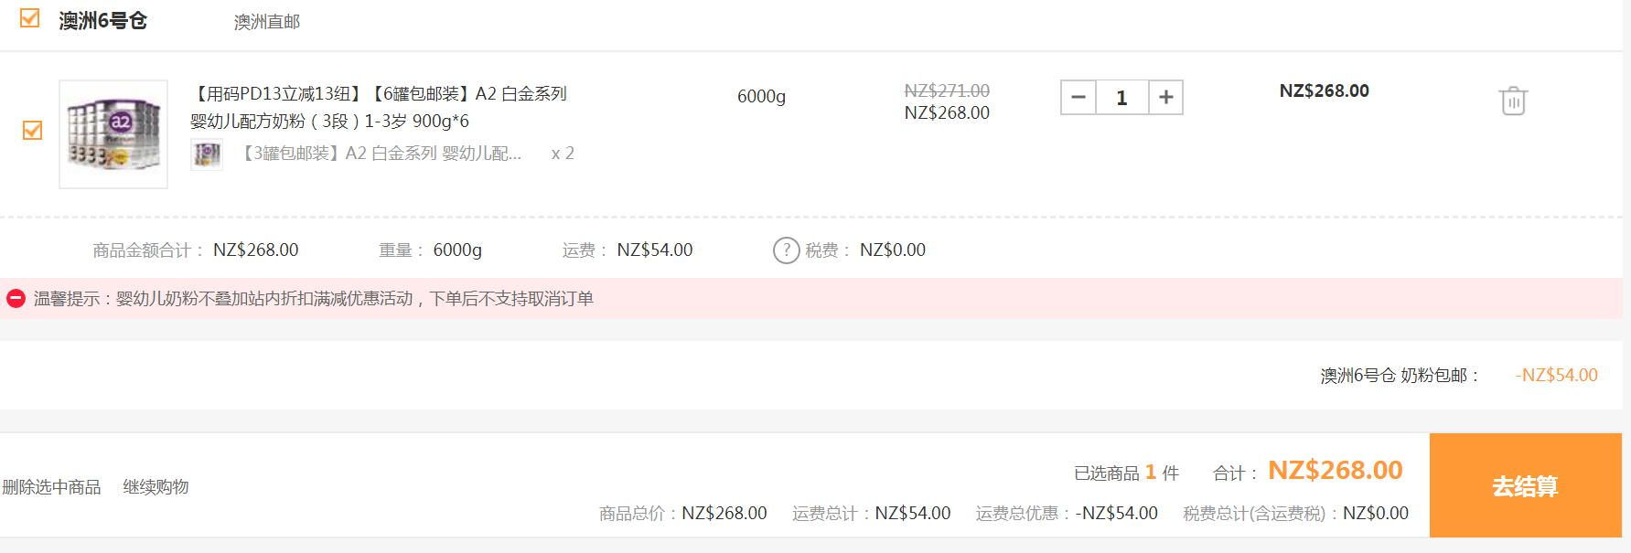Open the A2 six-can product thumbnail
Image resolution: width=1631 pixels, height=553 pixels.
(113, 134)
